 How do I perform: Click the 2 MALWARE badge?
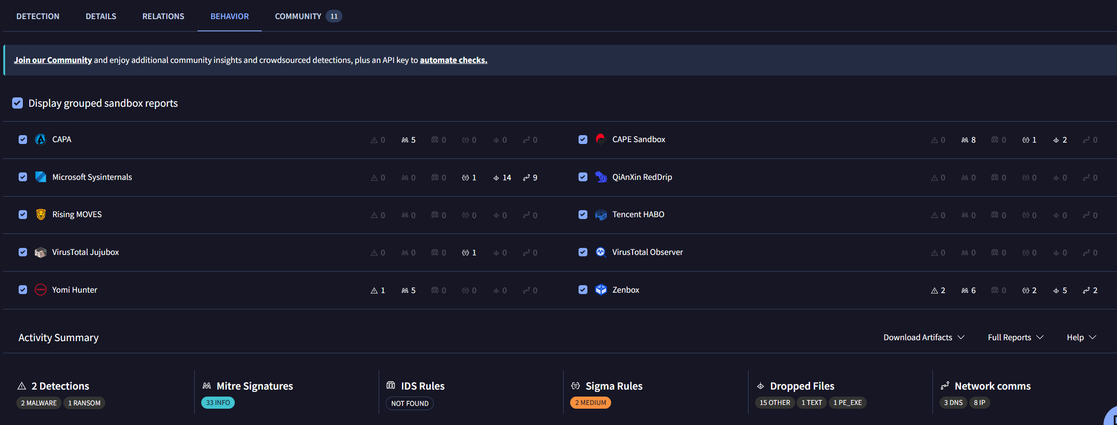(x=39, y=403)
